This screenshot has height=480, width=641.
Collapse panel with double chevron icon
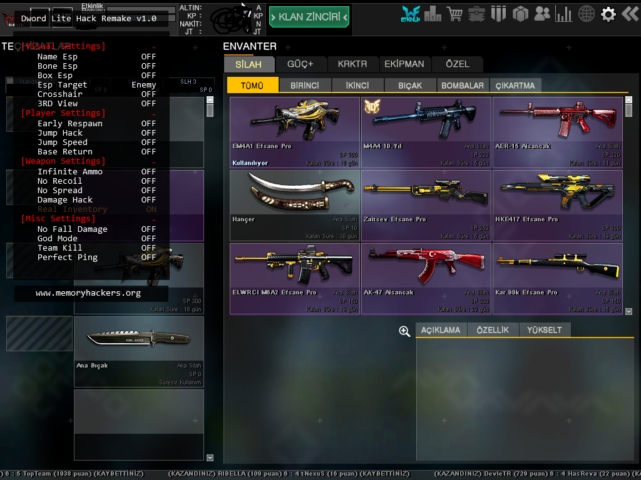[x=631, y=14]
